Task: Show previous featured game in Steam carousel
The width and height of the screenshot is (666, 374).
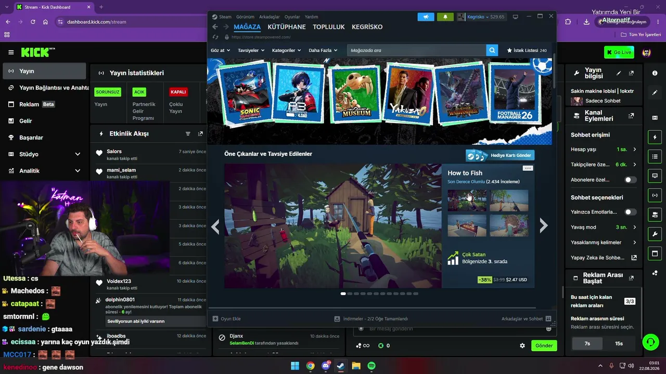Action: [215, 225]
